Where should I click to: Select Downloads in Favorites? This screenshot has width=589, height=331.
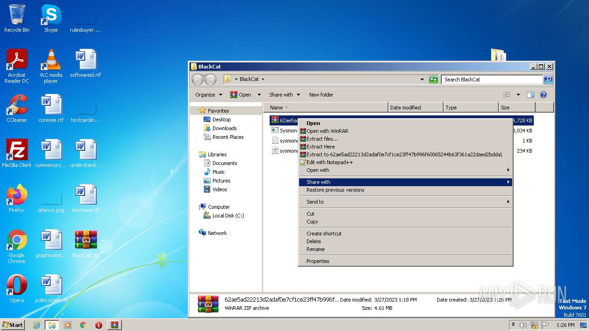point(225,128)
